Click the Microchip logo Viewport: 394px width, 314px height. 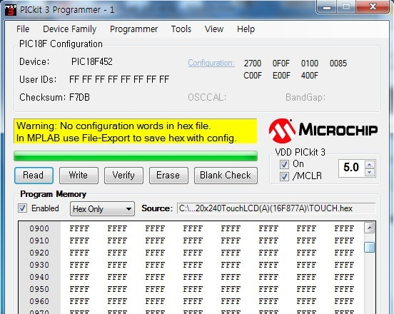pos(323,131)
